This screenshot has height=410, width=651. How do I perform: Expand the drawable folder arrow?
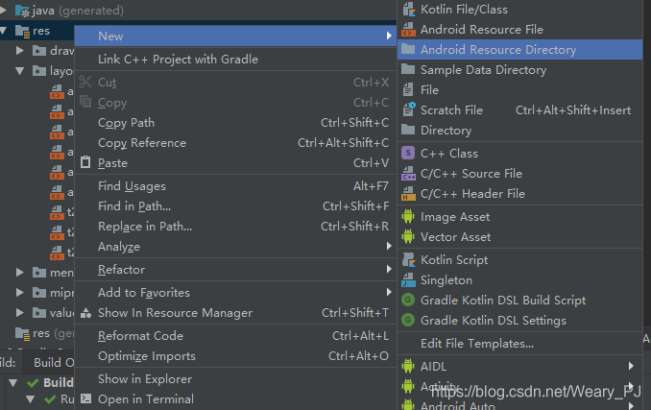coord(19,51)
